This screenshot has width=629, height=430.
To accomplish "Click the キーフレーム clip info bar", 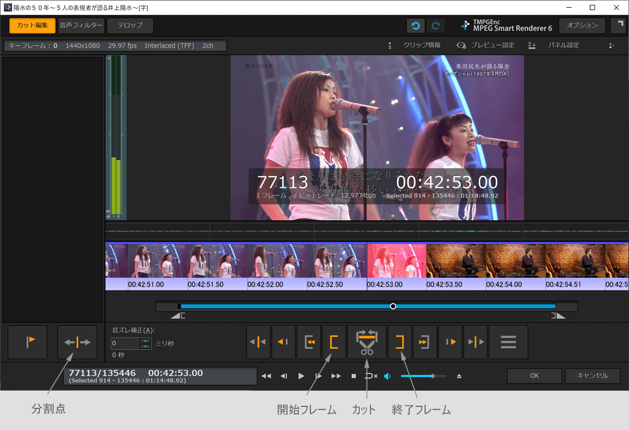I will pyautogui.click(x=115, y=46).
